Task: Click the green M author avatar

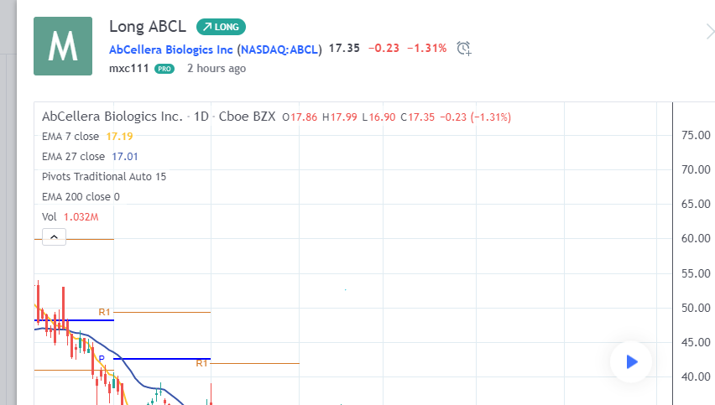Action: click(63, 46)
